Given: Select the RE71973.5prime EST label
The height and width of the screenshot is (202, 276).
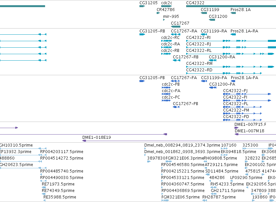Looking at the screenshot, I should (x=58, y=184).
